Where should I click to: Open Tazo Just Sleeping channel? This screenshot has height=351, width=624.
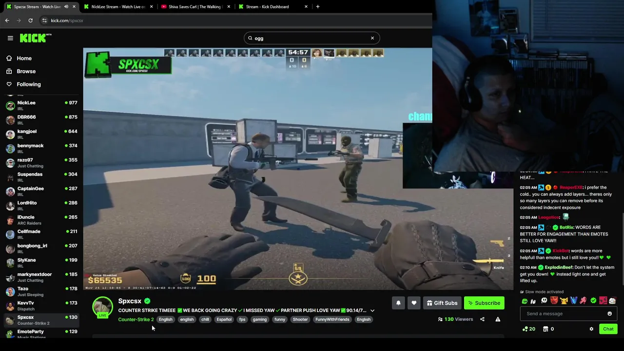coord(41,291)
